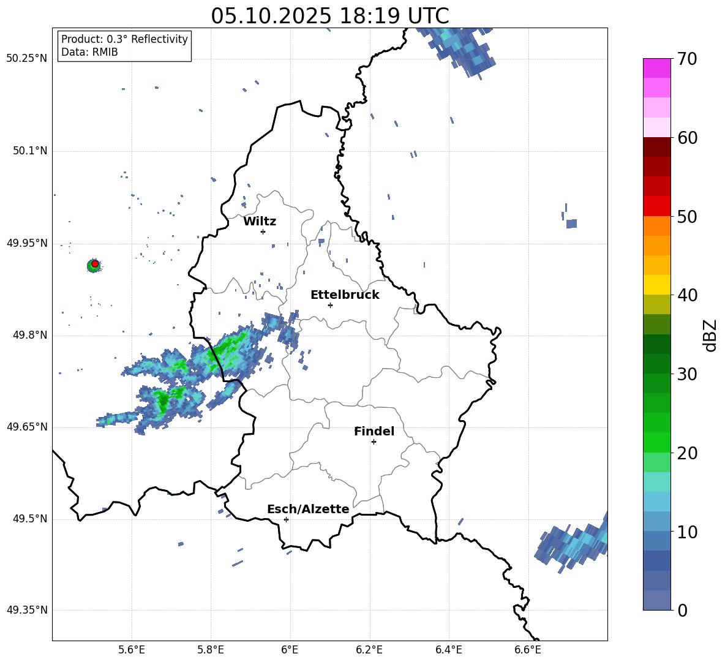
Task: Click the 49.65°N latitude label
Action: pyautogui.click(x=27, y=427)
